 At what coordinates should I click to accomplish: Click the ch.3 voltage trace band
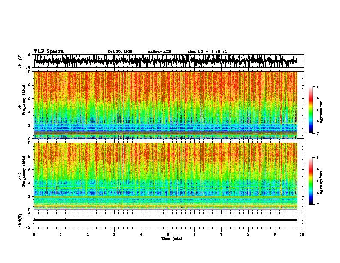(165, 220)
